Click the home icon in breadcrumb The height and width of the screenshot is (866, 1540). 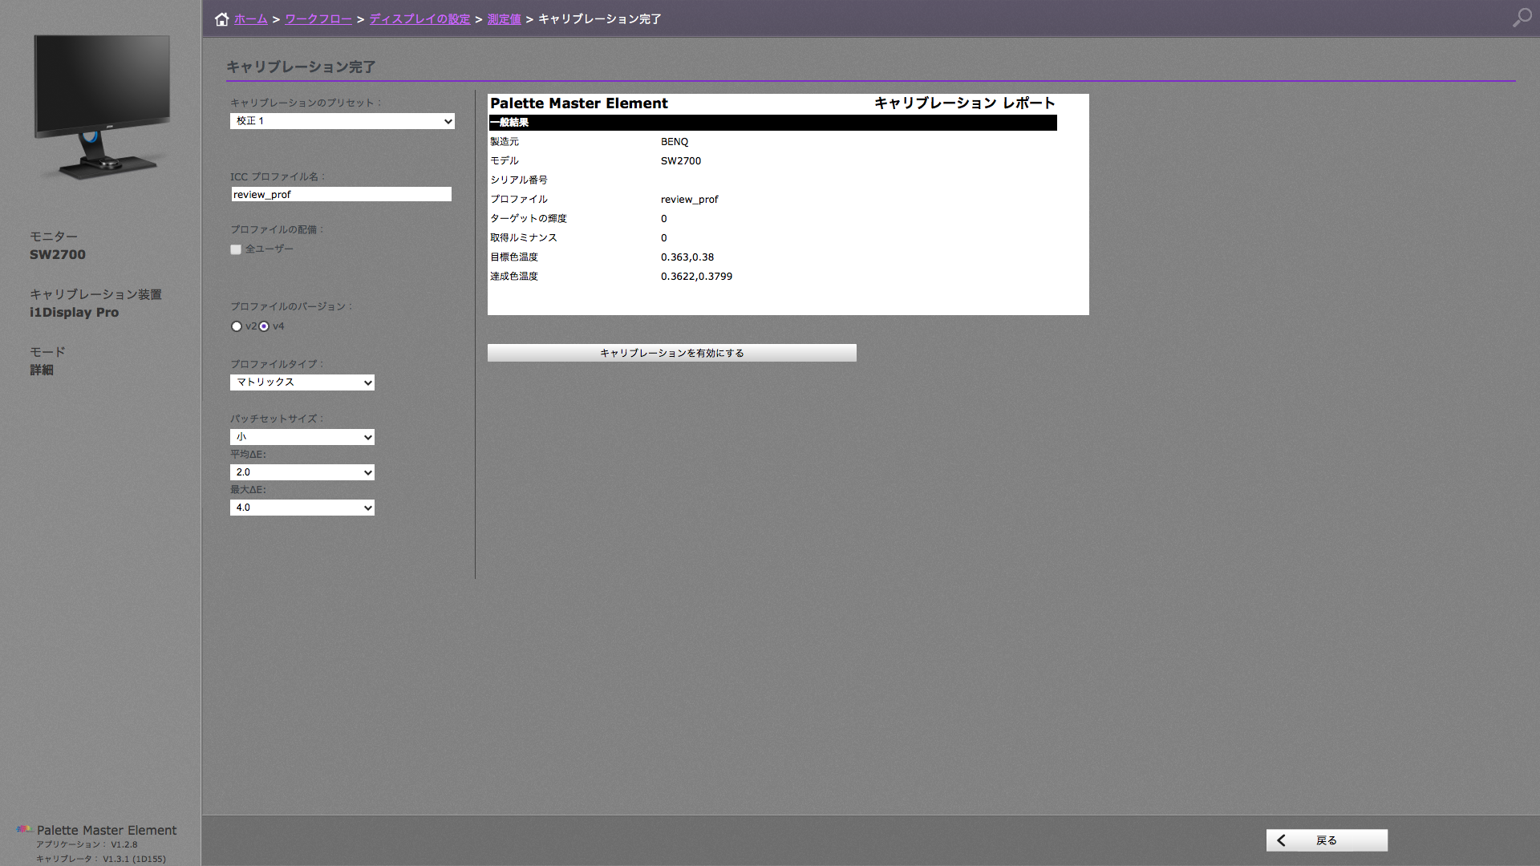pos(221,19)
